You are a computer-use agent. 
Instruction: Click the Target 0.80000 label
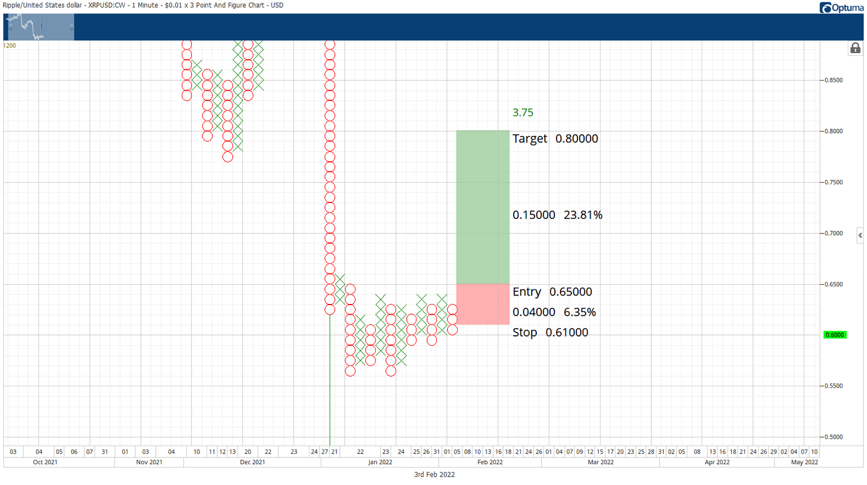pos(555,139)
